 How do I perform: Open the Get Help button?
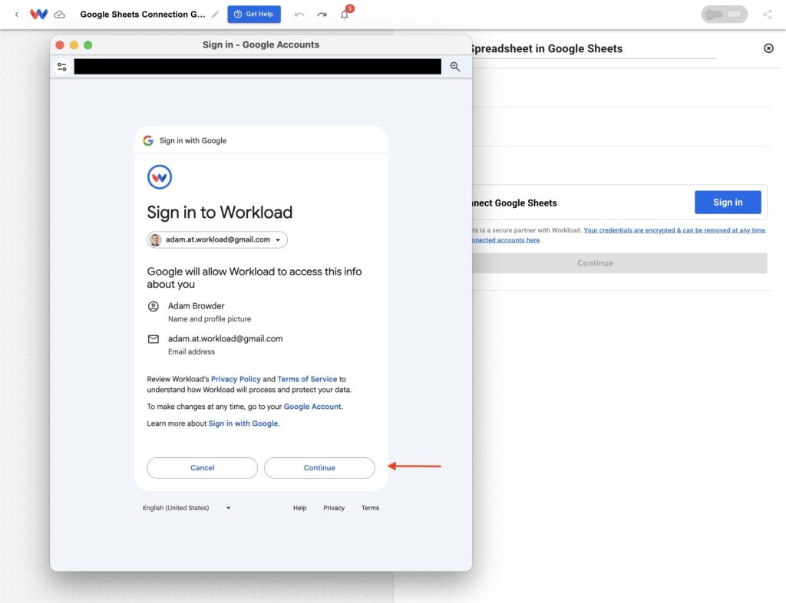(254, 14)
